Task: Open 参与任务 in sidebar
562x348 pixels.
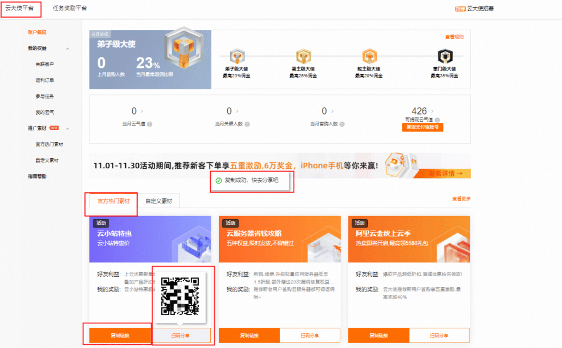Action: (44, 96)
